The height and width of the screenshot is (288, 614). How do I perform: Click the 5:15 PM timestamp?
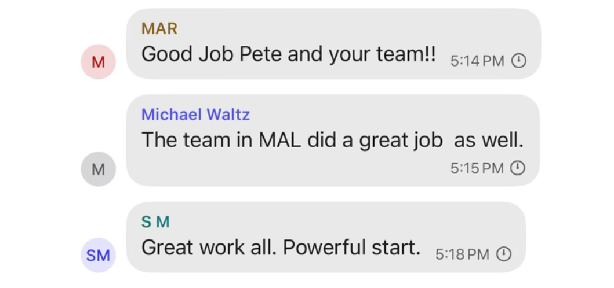(477, 168)
